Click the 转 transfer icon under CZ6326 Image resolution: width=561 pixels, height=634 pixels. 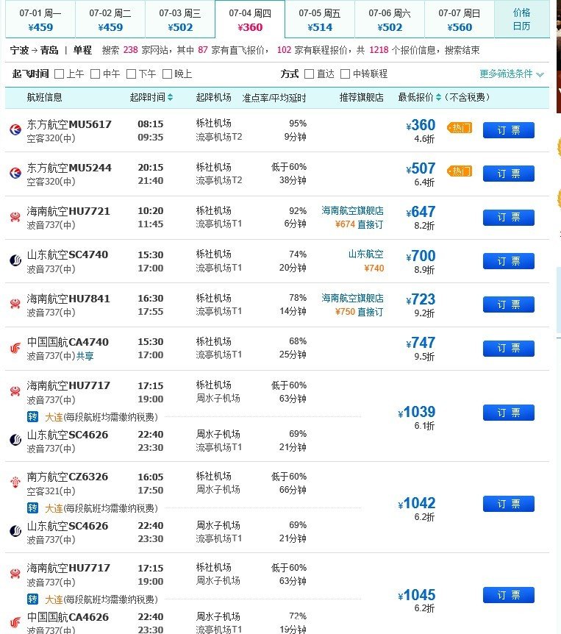point(33,507)
